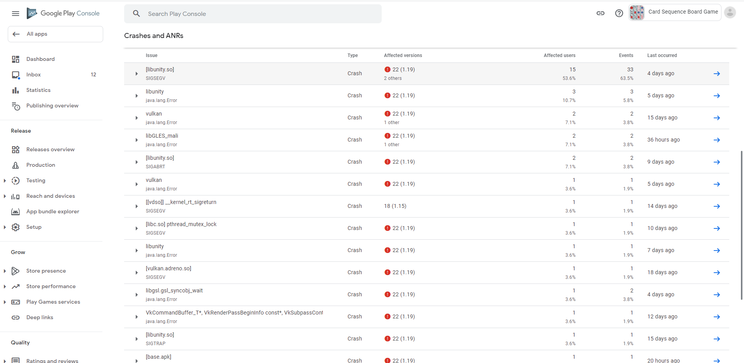Image resolution: width=744 pixels, height=363 pixels.
Task: Click the Publishing overview icon
Action: [x=16, y=106]
